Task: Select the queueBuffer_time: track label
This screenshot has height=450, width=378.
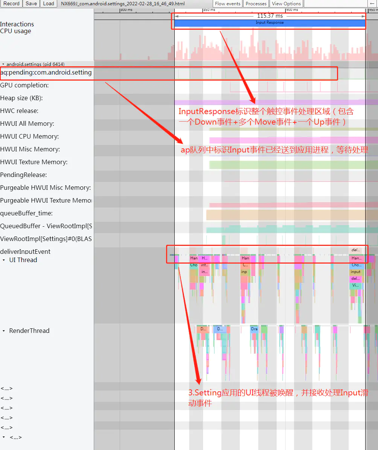Action: pos(26,213)
